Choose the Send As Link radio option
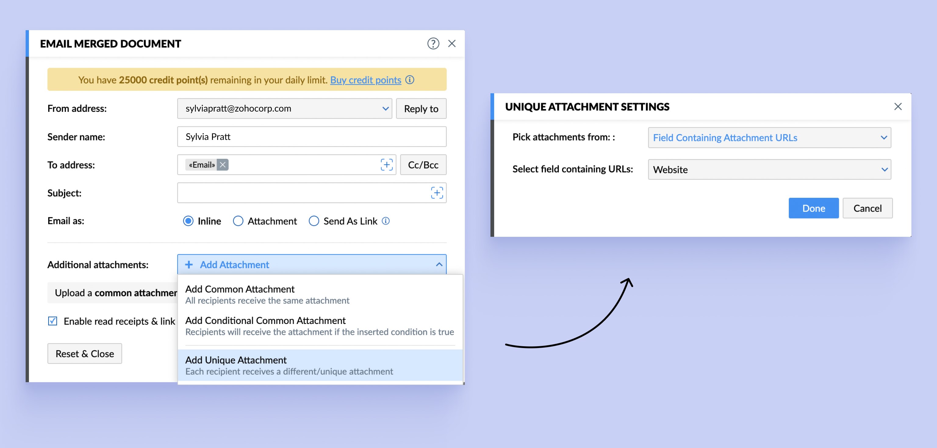Image resolution: width=937 pixels, height=448 pixels. coord(314,221)
